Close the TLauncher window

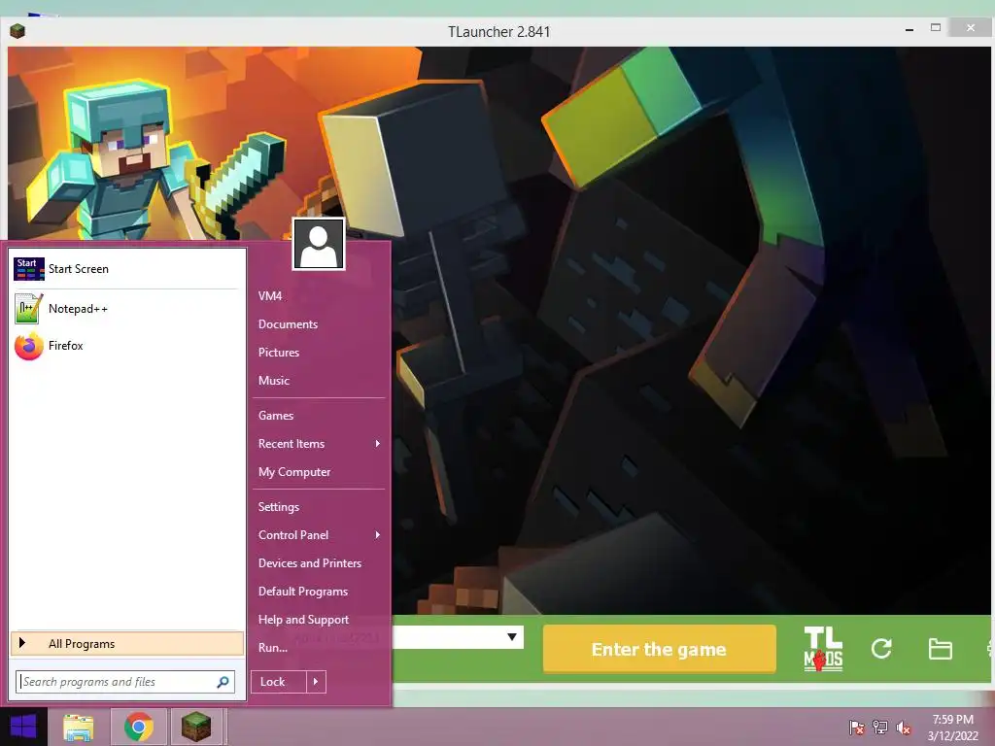pyautogui.click(x=971, y=28)
